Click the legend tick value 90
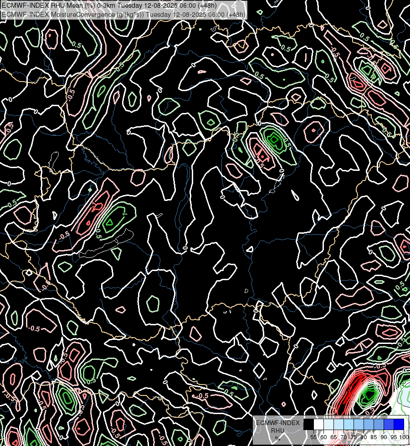 click(x=384, y=437)
